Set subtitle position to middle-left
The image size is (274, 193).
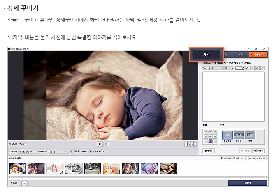pyautogui.click(x=206, y=137)
